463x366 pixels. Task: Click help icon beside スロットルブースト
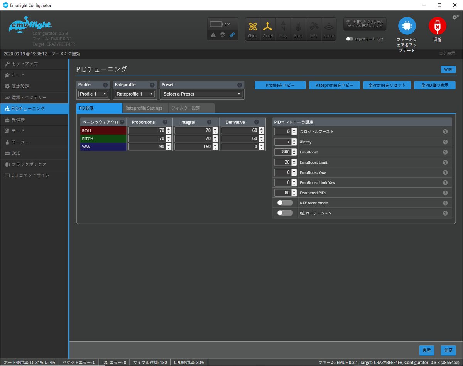click(x=445, y=132)
